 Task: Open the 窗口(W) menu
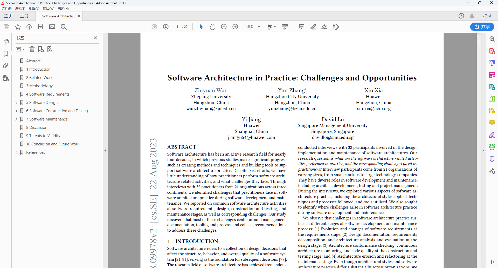pyautogui.click(x=49, y=9)
